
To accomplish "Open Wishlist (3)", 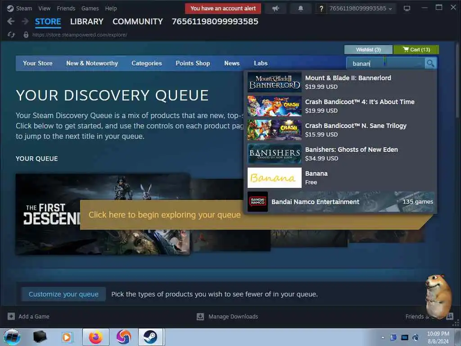I will [368, 50].
